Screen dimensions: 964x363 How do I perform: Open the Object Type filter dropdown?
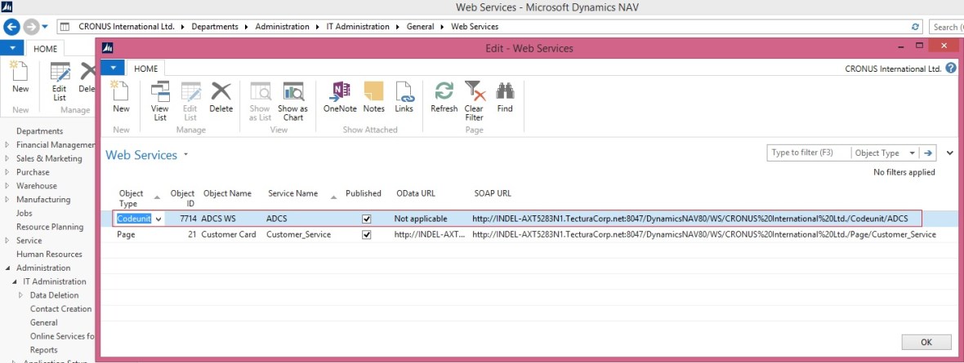[x=884, y=153]
